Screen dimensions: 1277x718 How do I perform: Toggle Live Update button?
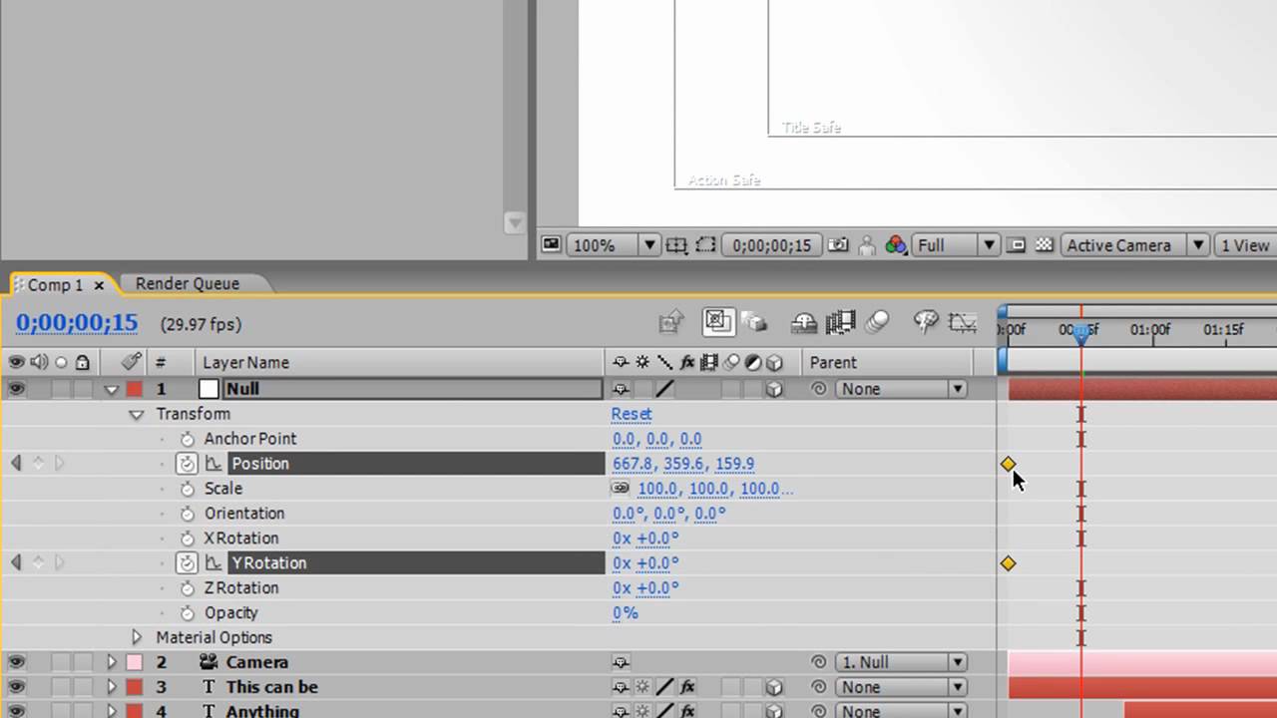pyautogui.click(x=716, y=321)
